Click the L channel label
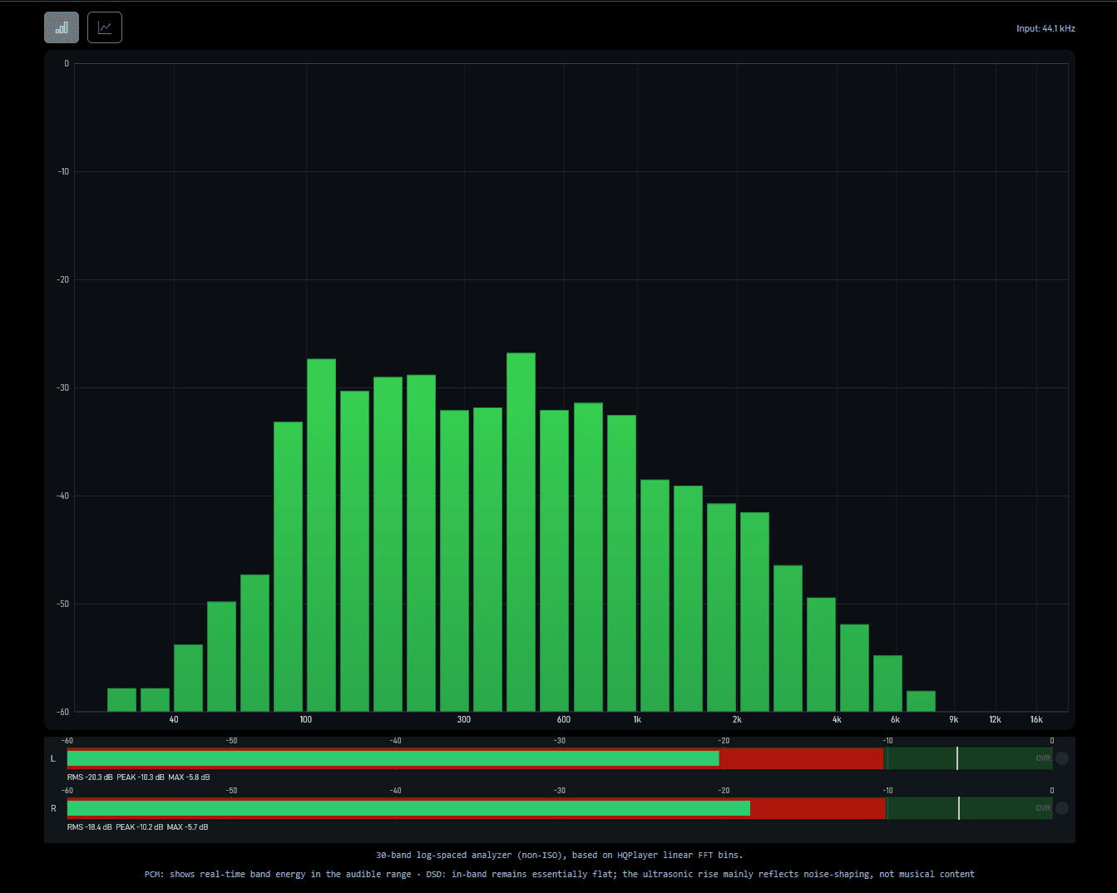The height and width of the screenshot is (893, 1117). tap(53, 758)
